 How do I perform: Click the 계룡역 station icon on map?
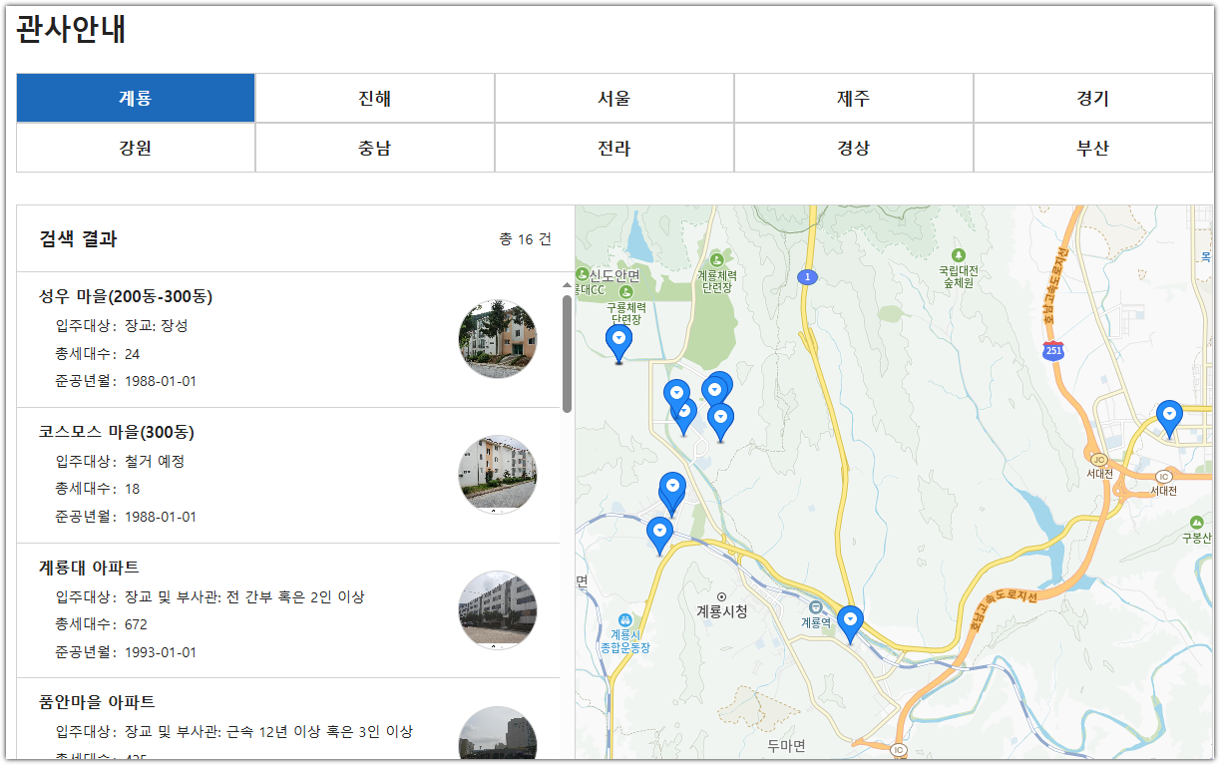point(815,607)
